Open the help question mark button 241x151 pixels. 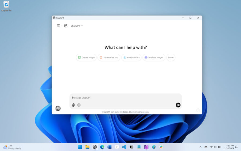pyautogui.click(x=198, y=110)
